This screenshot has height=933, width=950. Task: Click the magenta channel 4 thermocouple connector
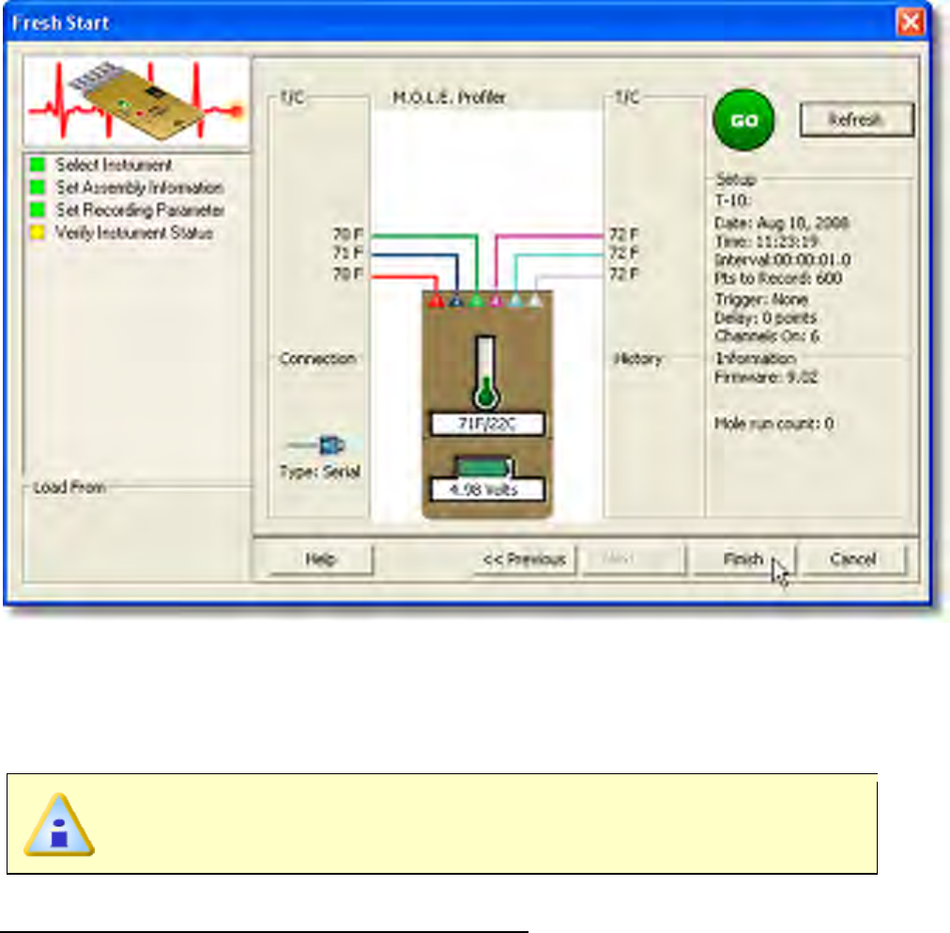click(497, 301)
